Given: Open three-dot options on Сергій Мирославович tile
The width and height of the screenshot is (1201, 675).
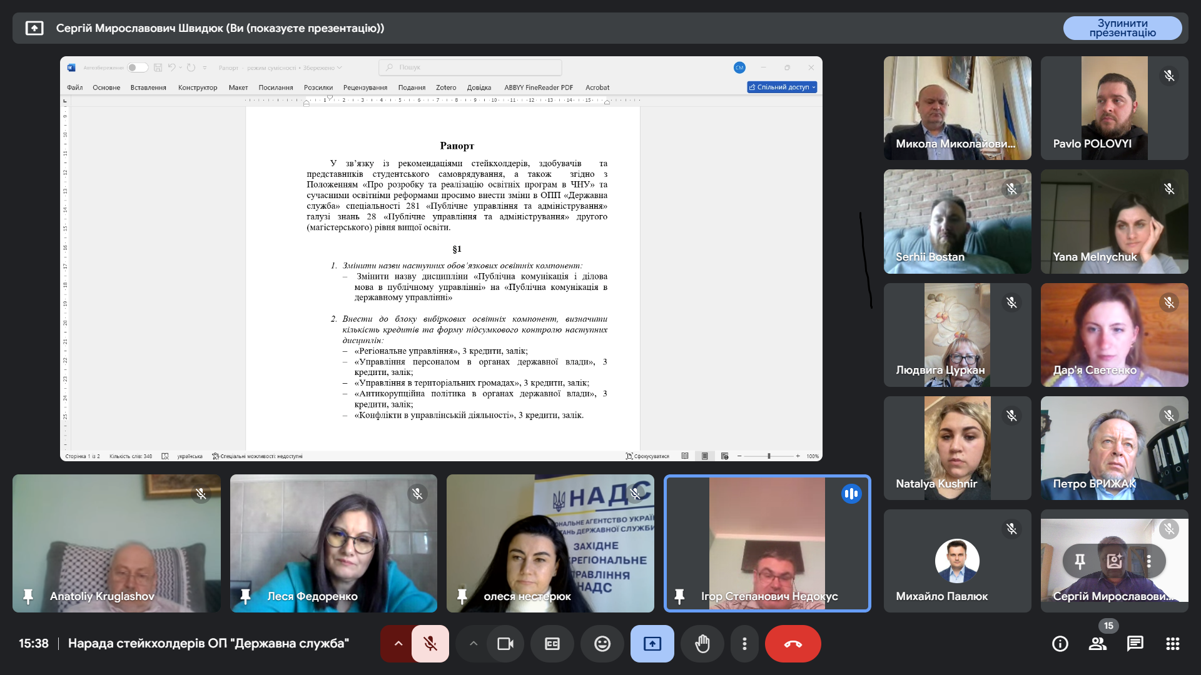Looking at the screenshot, I should pyautogui.click(x=1148, y=561).
